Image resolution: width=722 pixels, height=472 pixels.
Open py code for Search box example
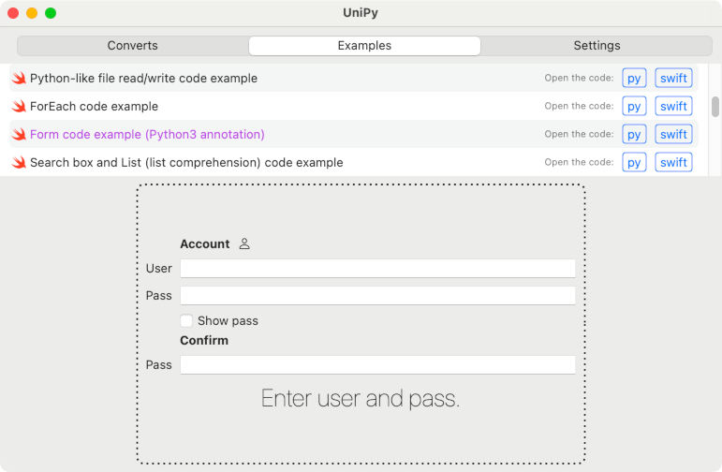634,163
